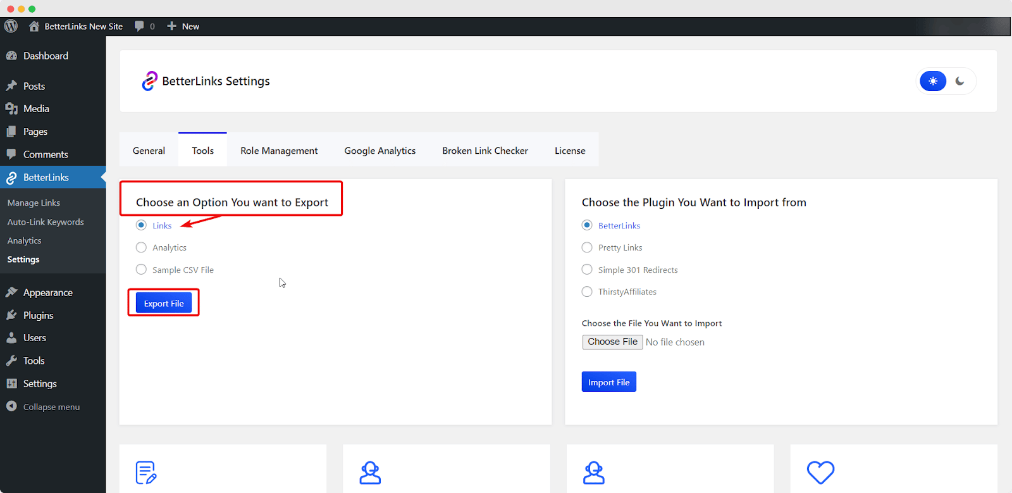Open the Users menu
1012x493 pixels.
point(52,338)
